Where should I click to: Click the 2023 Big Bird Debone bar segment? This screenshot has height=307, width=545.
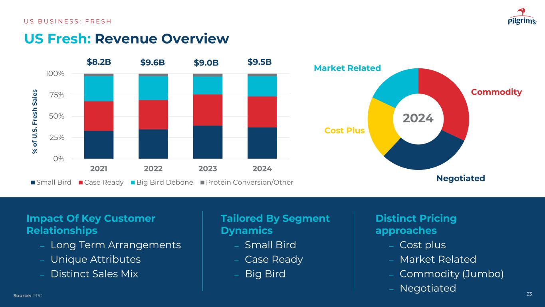click(208, 85)
